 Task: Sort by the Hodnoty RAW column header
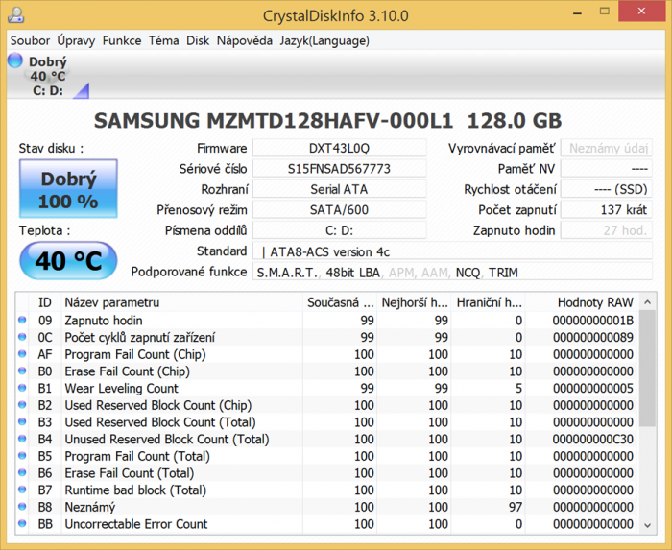pos(595,302)
